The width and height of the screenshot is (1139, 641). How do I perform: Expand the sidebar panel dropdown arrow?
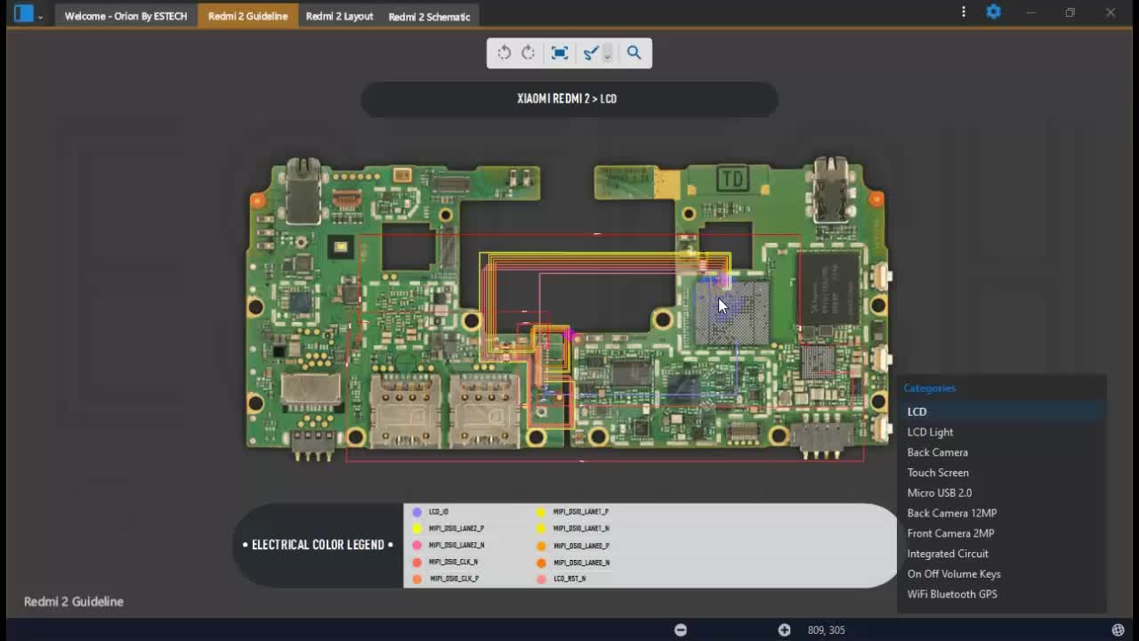point(40,17)
